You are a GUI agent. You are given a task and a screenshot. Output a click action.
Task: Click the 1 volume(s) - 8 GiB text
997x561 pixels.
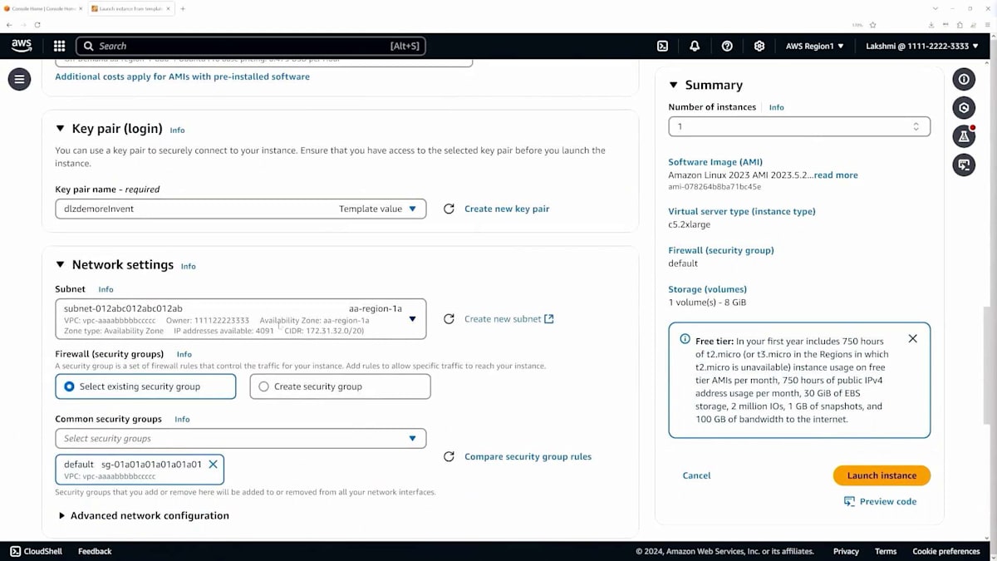tap(707, 303)
